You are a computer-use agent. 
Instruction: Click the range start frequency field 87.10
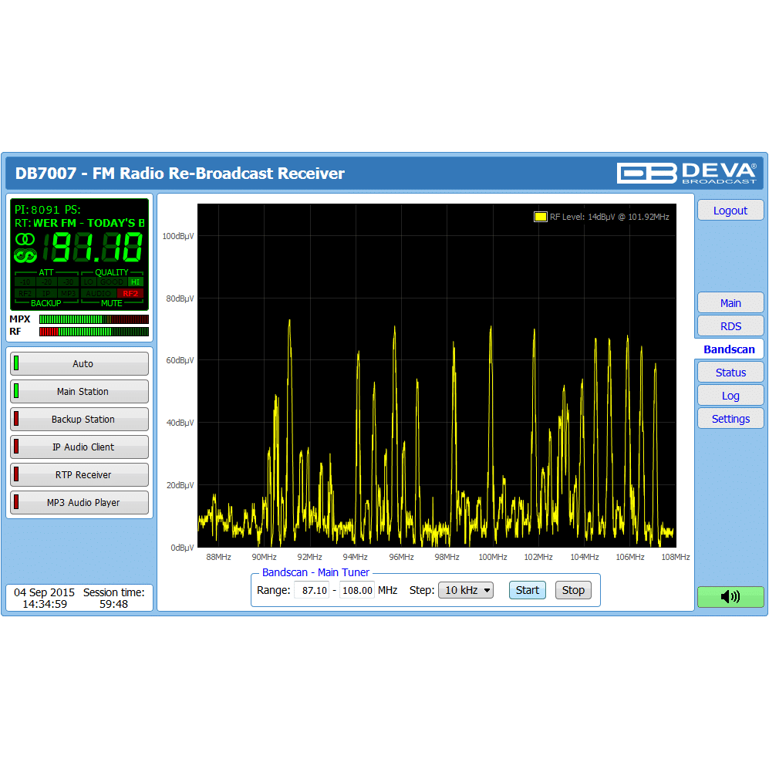312,590
